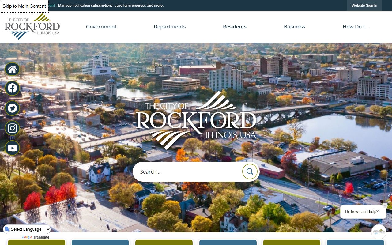Open the Twitter icon link
This screenshot has height=245, width=392.
point(12,108)
